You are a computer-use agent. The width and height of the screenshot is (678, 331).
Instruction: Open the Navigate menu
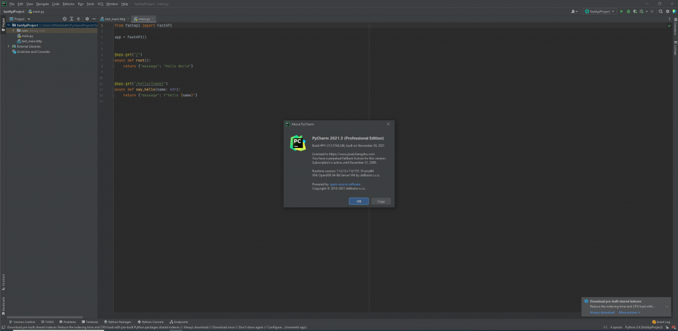coord(42,4)
